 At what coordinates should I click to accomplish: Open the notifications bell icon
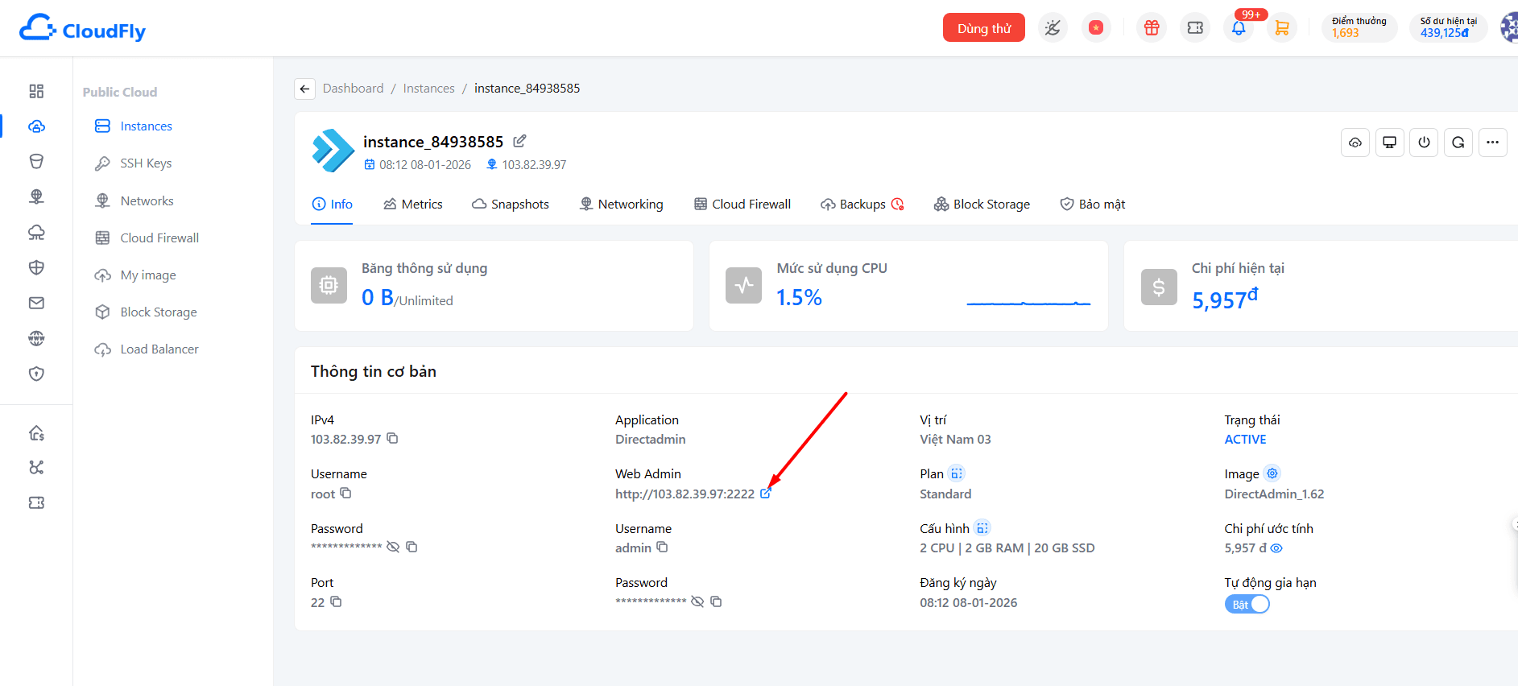(x=1239, y=28)
